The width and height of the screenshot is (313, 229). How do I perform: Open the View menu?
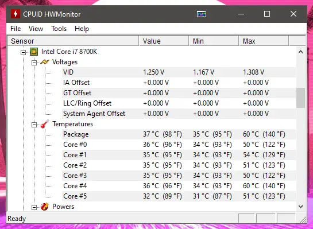pos(36,29)
